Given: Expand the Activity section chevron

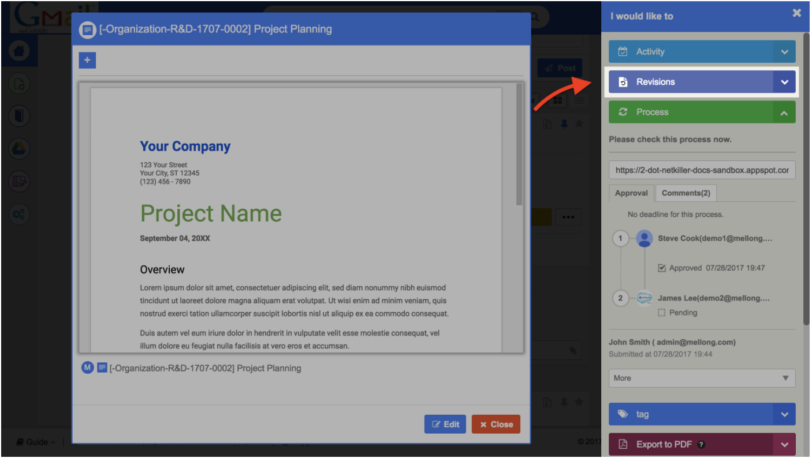Looking at the screenshot, I should tap(784, 51).
